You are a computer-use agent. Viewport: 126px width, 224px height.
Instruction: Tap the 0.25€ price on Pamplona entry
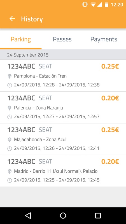110,66
